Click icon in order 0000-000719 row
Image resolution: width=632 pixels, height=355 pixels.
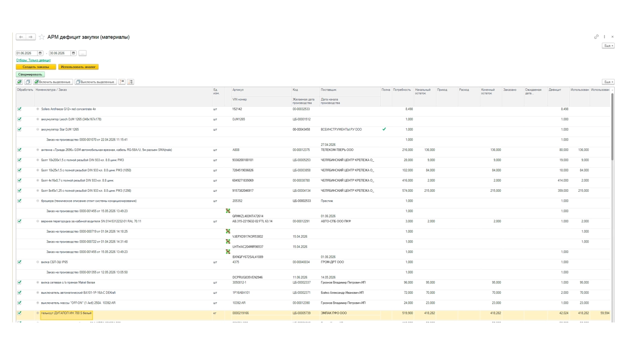(x=228, y=231)
